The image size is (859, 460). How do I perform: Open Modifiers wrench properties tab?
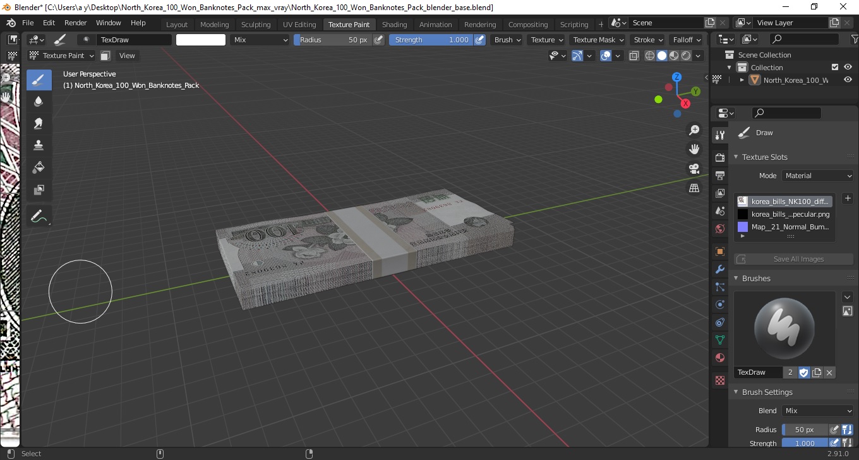(x=719, y=269)
